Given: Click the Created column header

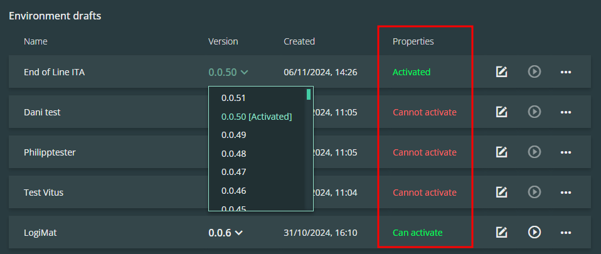Looking at the screenshot, I should (299, 41).
